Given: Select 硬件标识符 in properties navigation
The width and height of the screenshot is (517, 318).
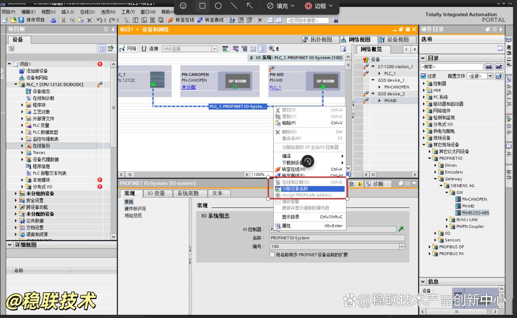Looking at the screenshot, I should (135, 209).
